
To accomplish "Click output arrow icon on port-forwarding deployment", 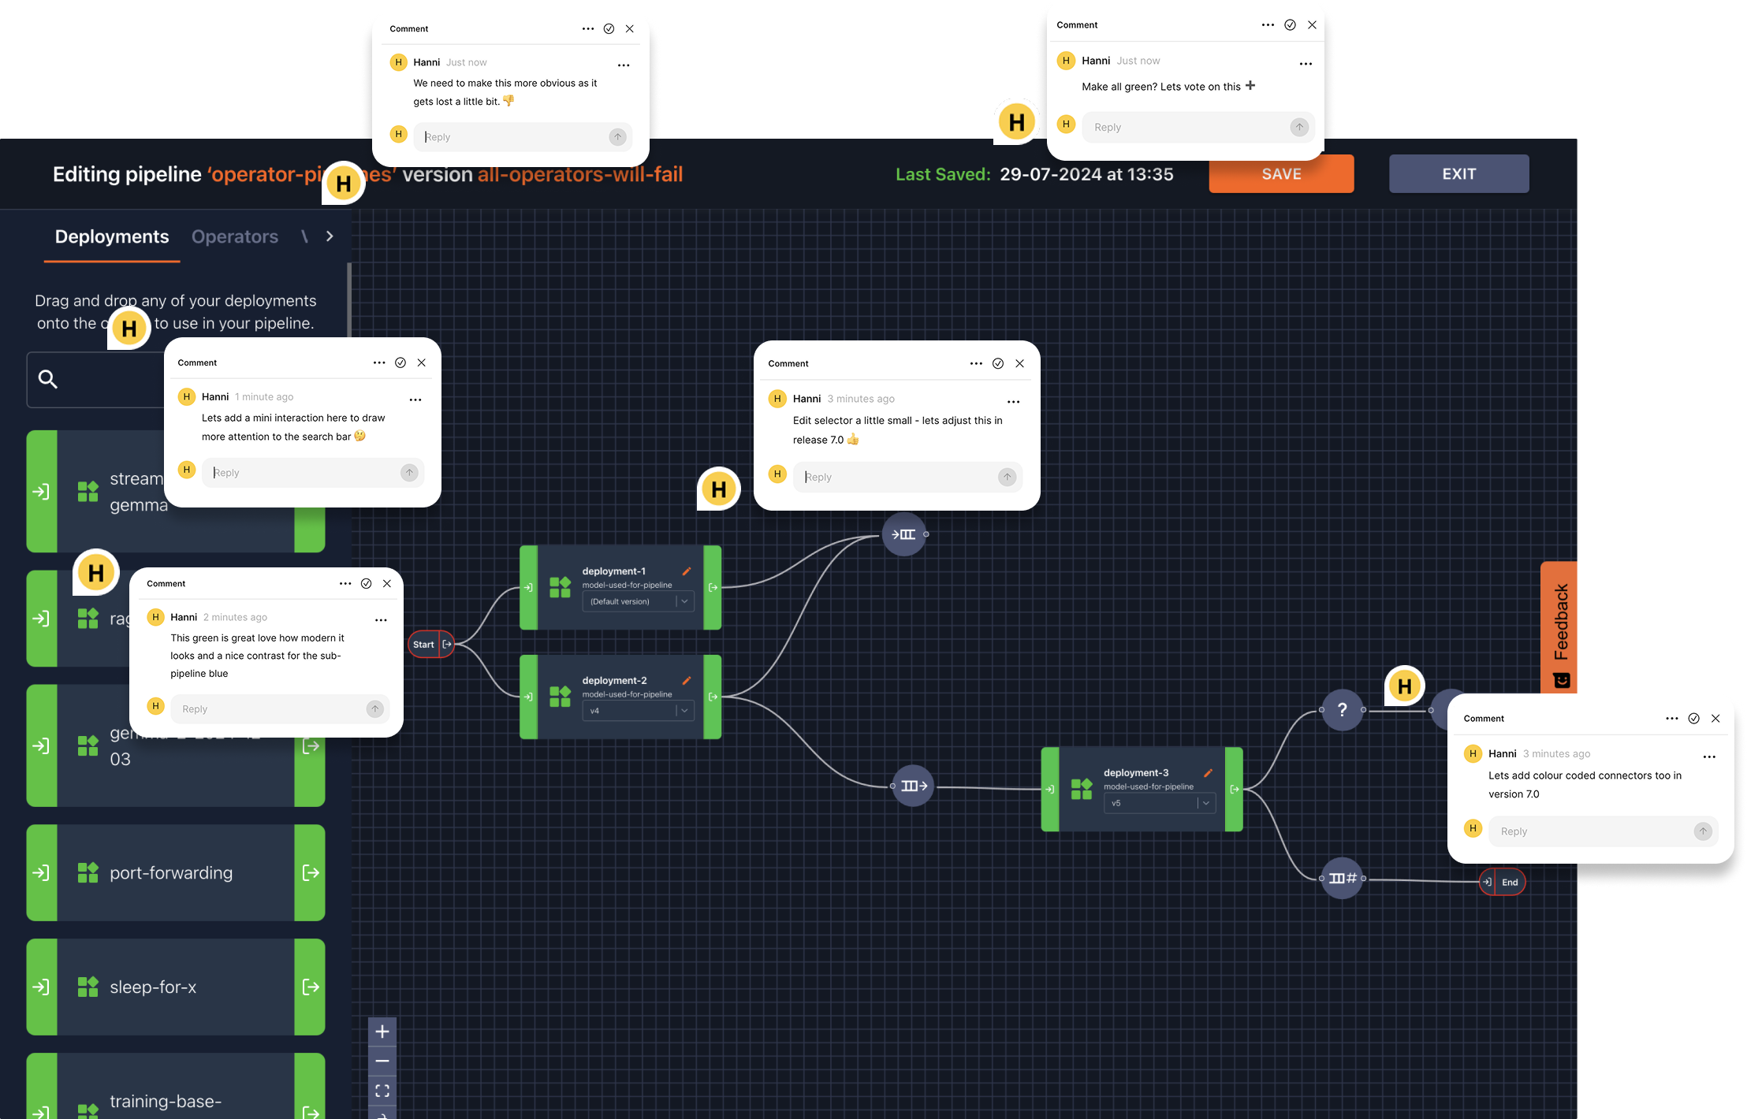I will 311,872.
